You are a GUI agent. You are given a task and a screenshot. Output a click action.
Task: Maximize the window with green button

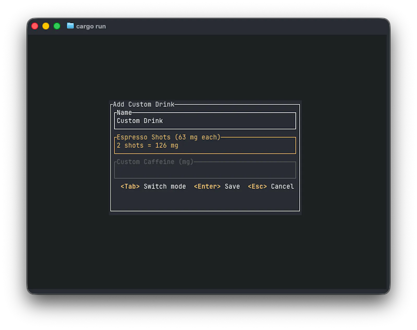57,26
